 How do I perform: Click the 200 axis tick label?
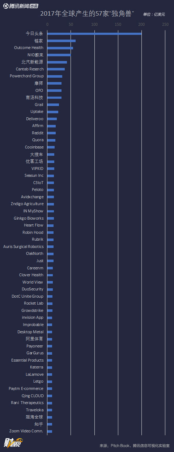(141, 25)
